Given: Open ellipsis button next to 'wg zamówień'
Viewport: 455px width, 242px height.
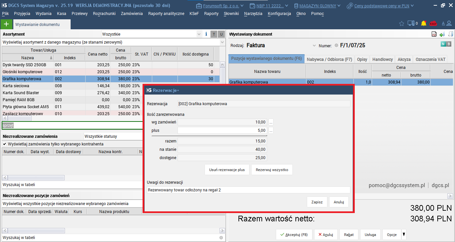Looking at the screenshot, I should click(x=271, y=122).
